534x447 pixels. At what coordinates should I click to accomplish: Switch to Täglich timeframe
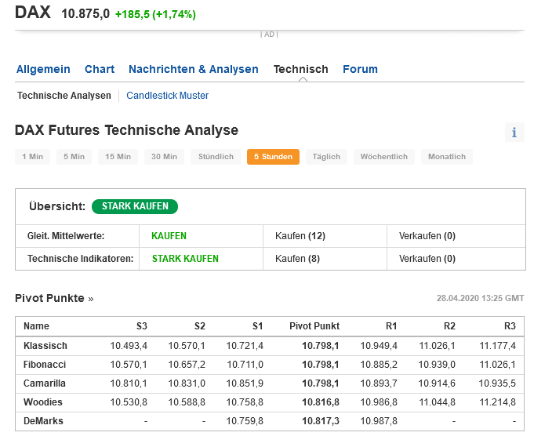pyautogui.click(x=326, y=157)
